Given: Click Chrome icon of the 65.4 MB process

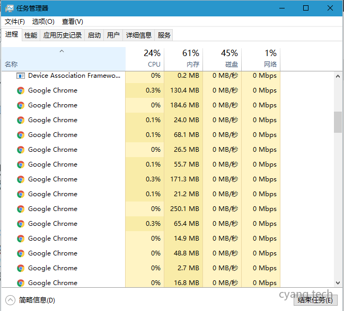Looking at the screenshot, I should [x=21, y=224].
